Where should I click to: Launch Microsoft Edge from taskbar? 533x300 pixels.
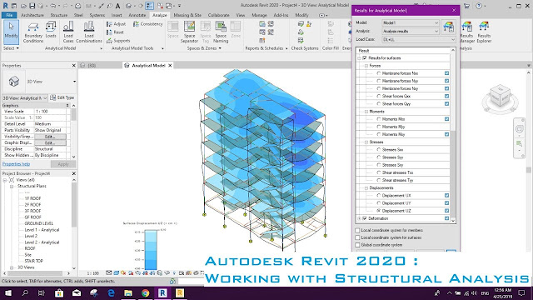[x=111, y=292]
